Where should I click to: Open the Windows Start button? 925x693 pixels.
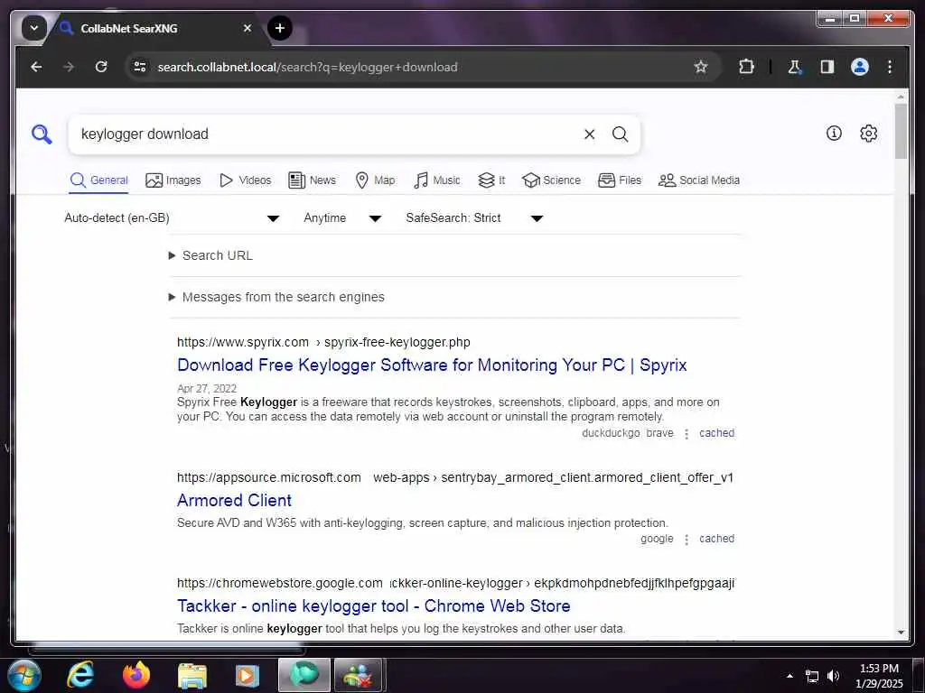click(23, 675)
